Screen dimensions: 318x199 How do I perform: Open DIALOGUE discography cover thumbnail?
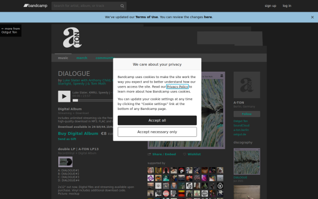tap(247, 161)
